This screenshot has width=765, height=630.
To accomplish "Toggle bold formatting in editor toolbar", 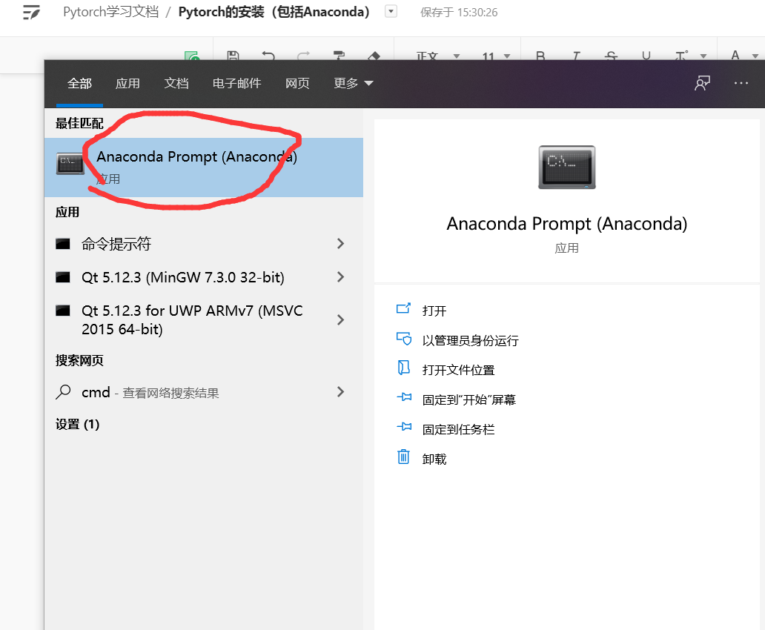I will tap(540, 56).
